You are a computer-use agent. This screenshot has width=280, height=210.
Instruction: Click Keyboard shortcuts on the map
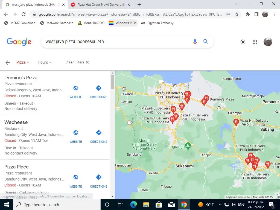238,197
